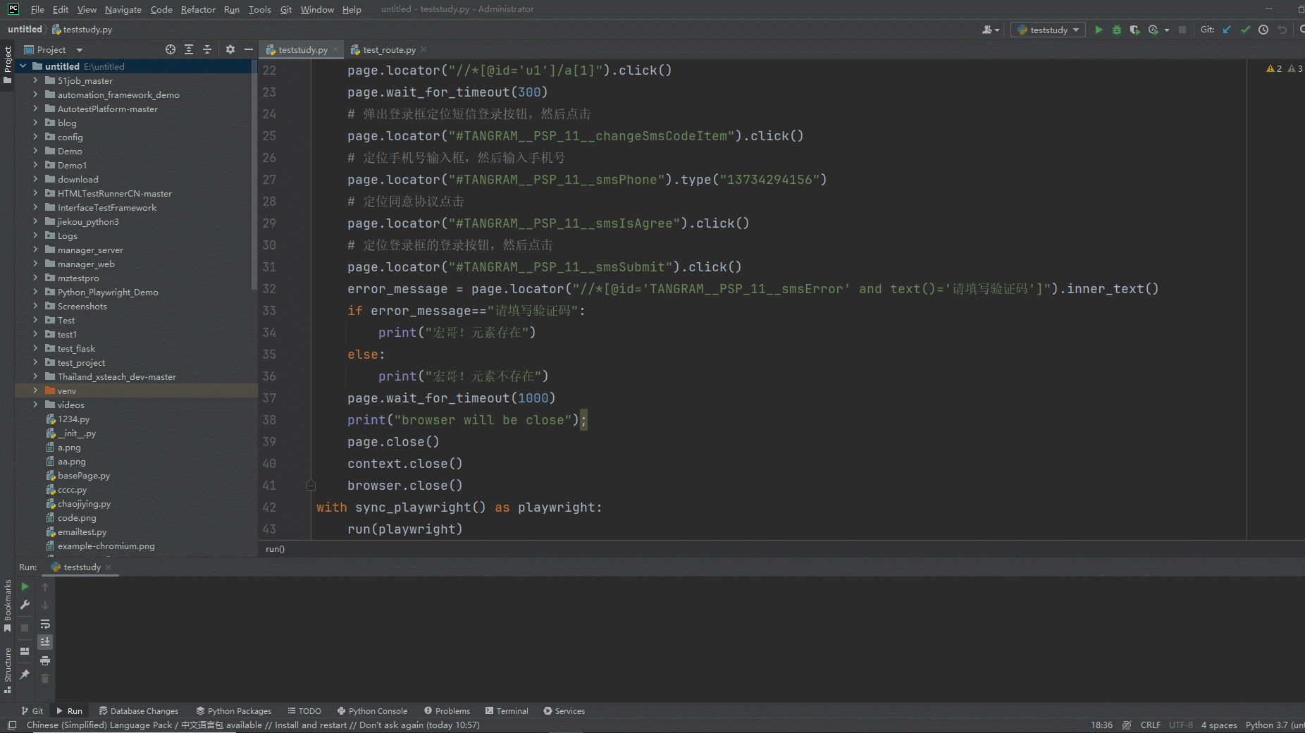Toggle pin tab in Run panel

coord(25,675)
